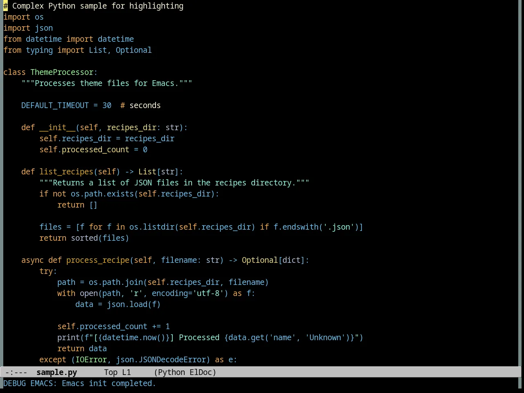
Task: Click the Top position indicator in mode line
Action: click(x=111, y=372)
